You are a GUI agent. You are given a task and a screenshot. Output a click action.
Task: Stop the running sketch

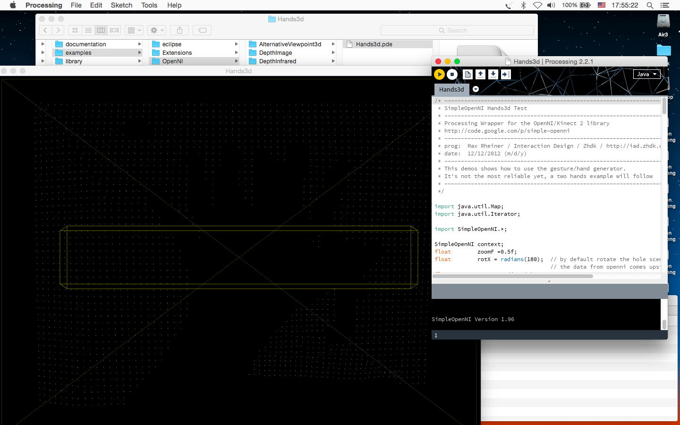[x=452, y=74]
